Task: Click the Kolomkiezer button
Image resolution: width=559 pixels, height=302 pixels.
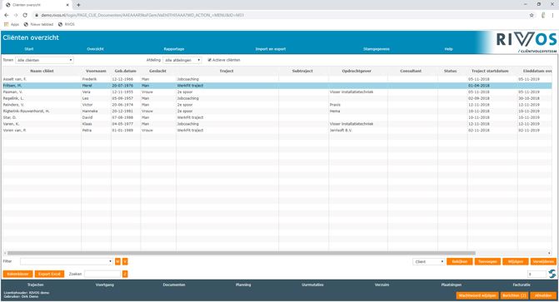Action: [x=17, y=274]
